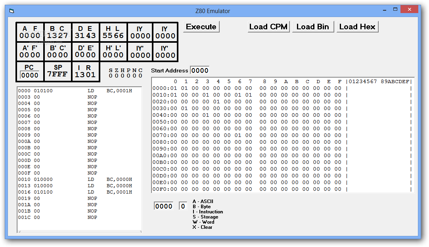
Task: Click the horizontal scrollbar of disassembly list
Action: coord(79,232)
